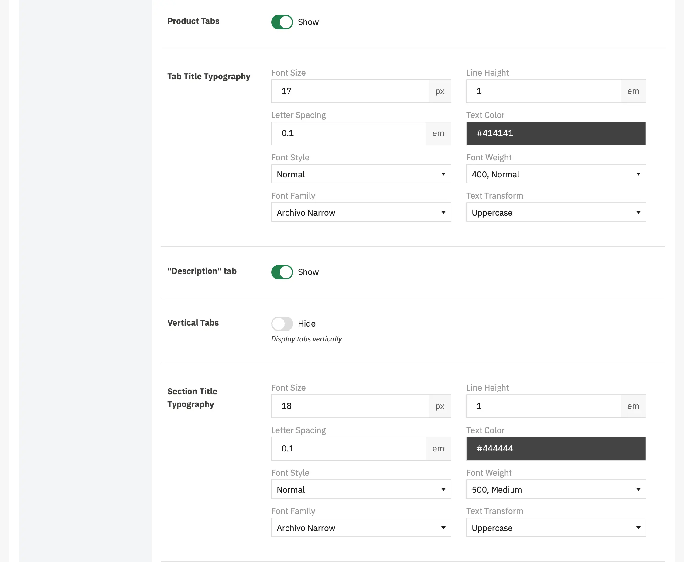Open Tab Title Text Transform dropdown
The width and height of the screenshot is (684, 562).
[x=556, y=212]
